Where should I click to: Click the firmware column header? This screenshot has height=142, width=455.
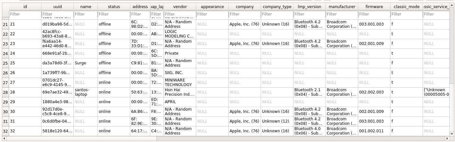[x=374, y=7]
